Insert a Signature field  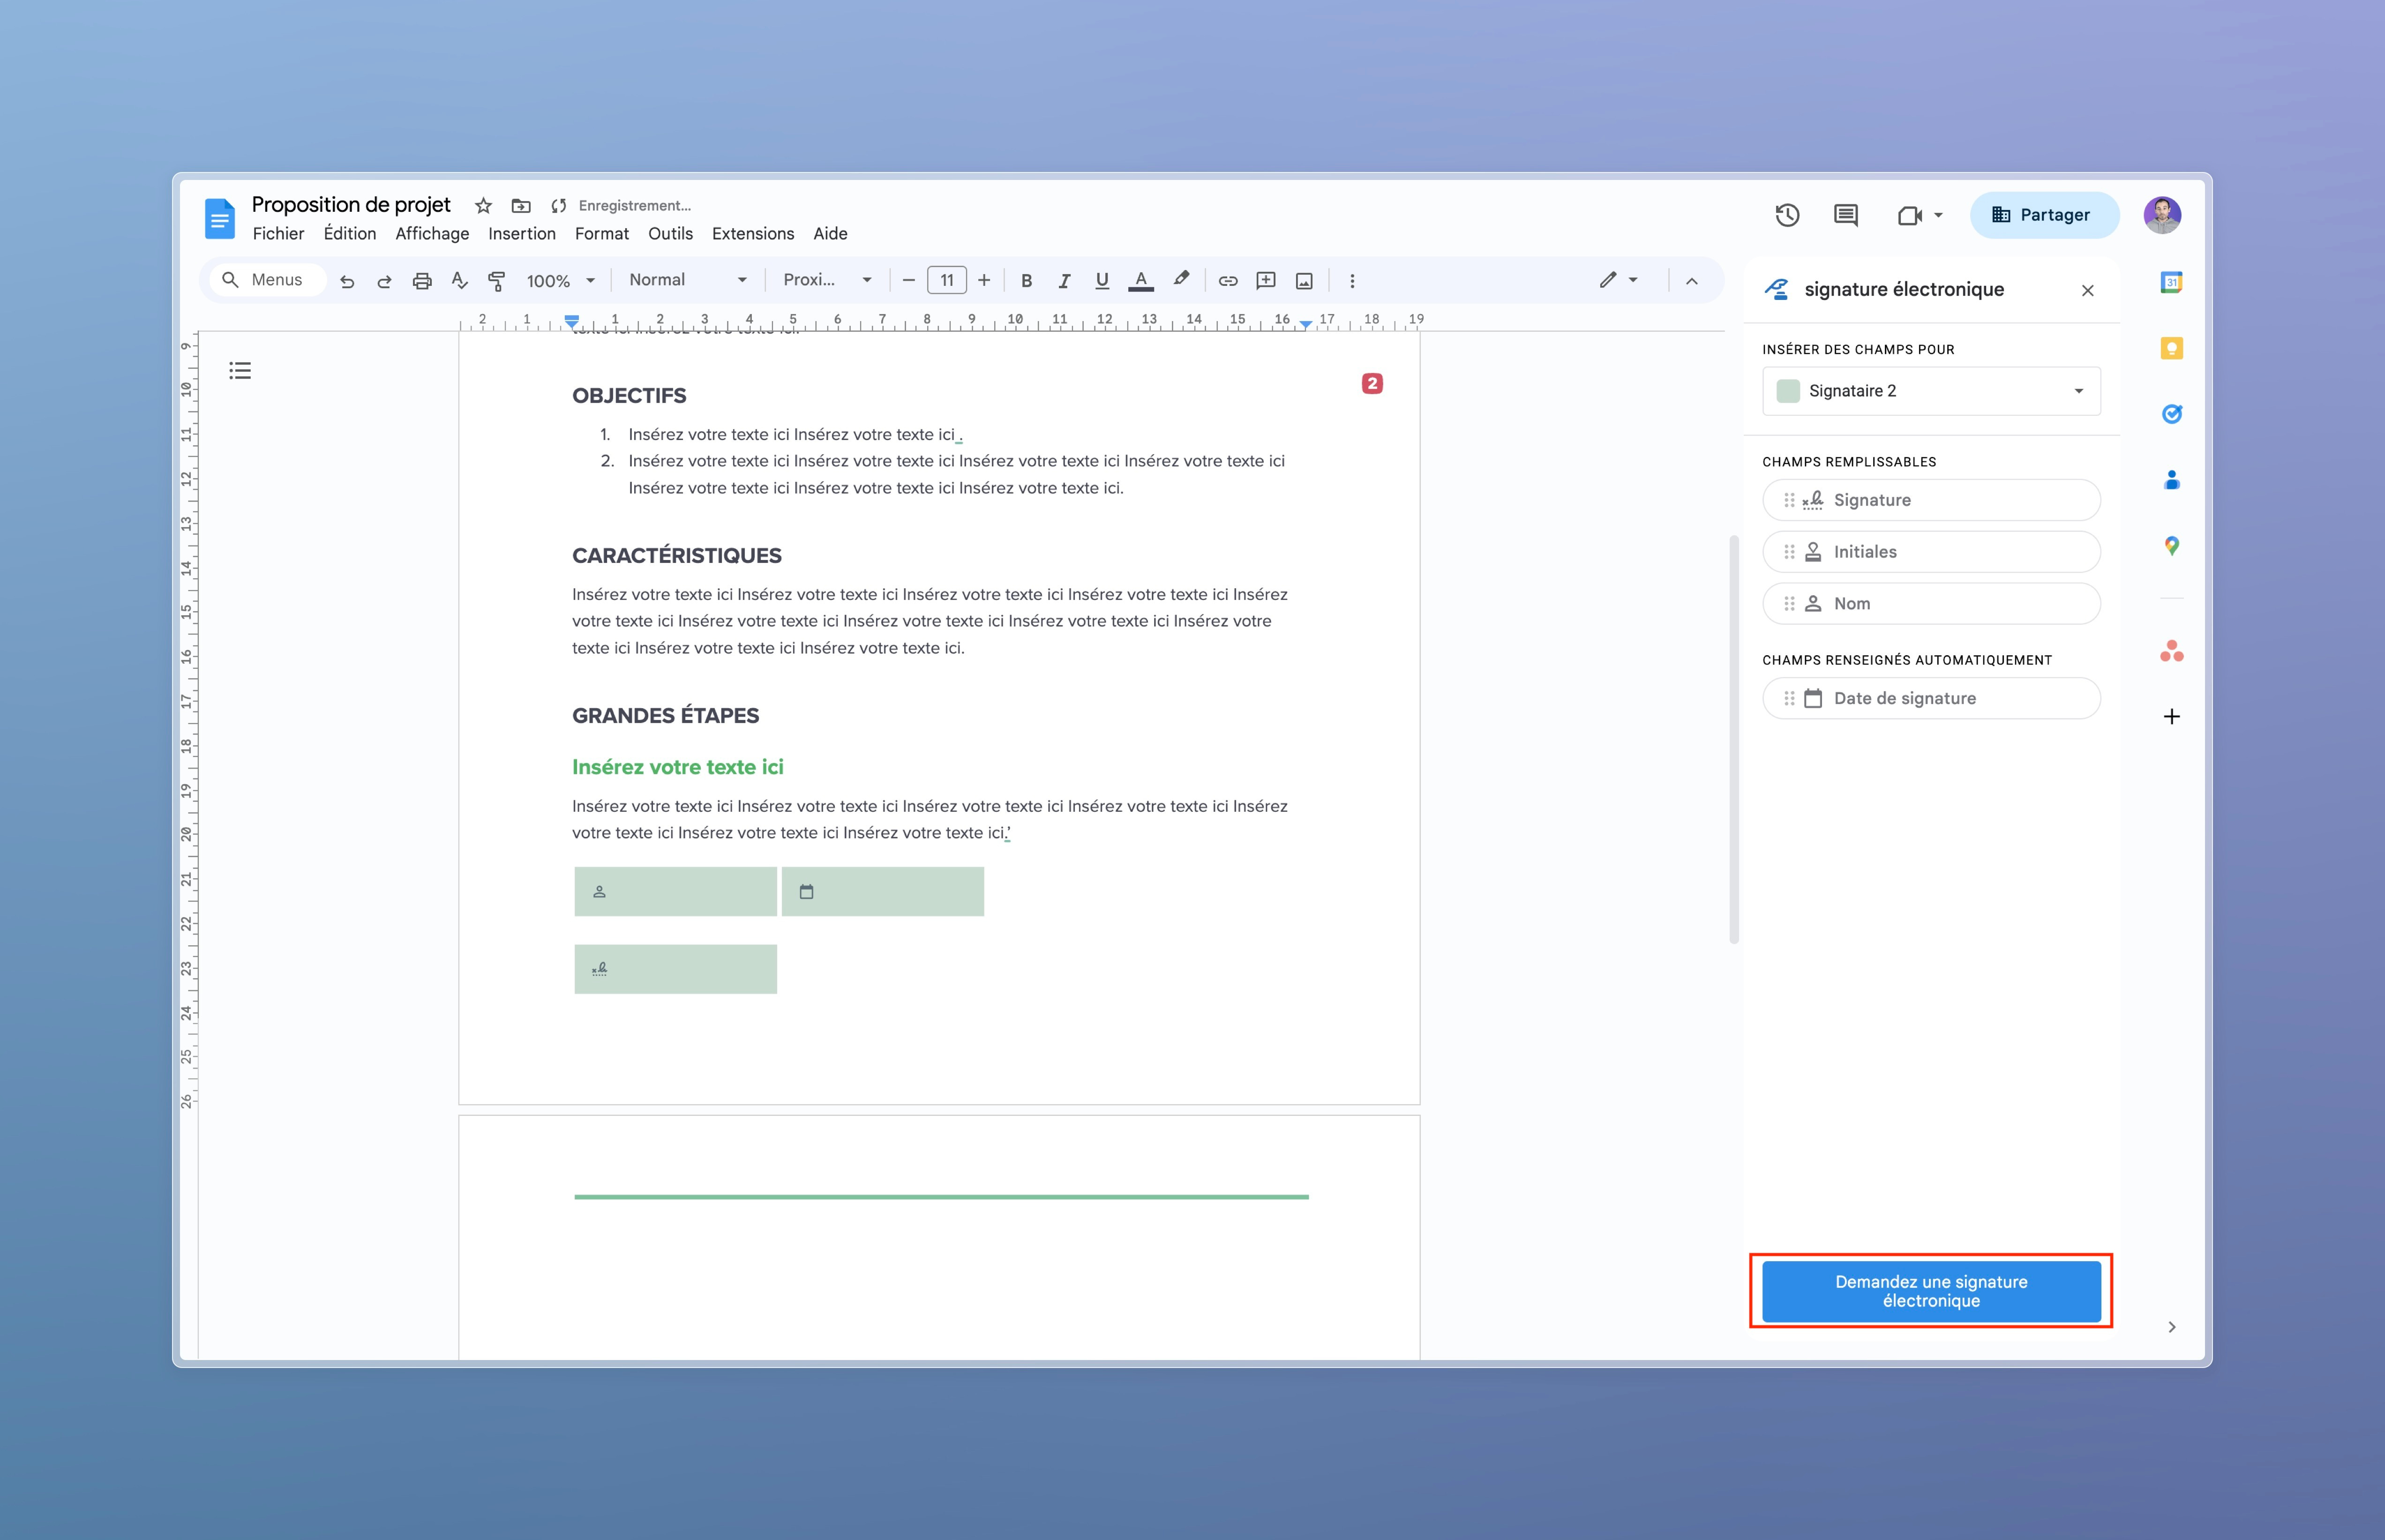[1931, 500]
